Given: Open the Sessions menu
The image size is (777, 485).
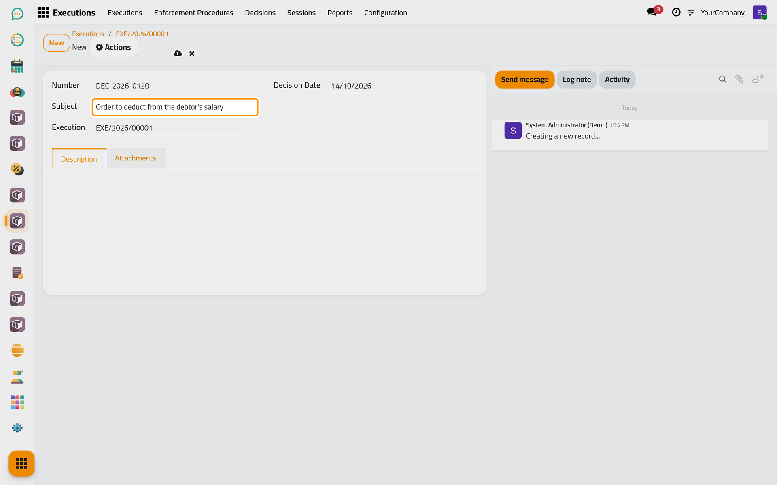Looking at the screenshot, I should pos(301,13).
